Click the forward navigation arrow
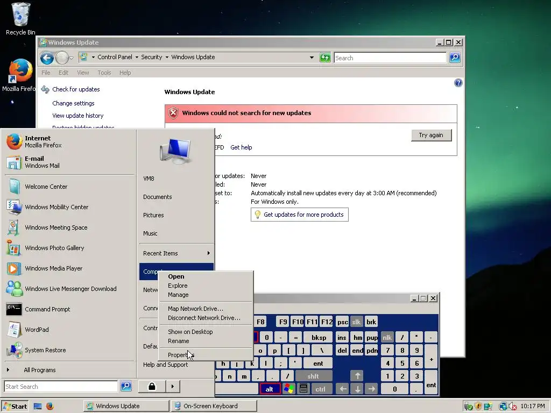551x413 pixels. pos(62,58)
